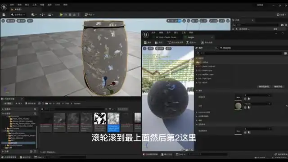Click 平台数据 platform stats icon in material editor
288x162 pixels.
click(207, 42)
